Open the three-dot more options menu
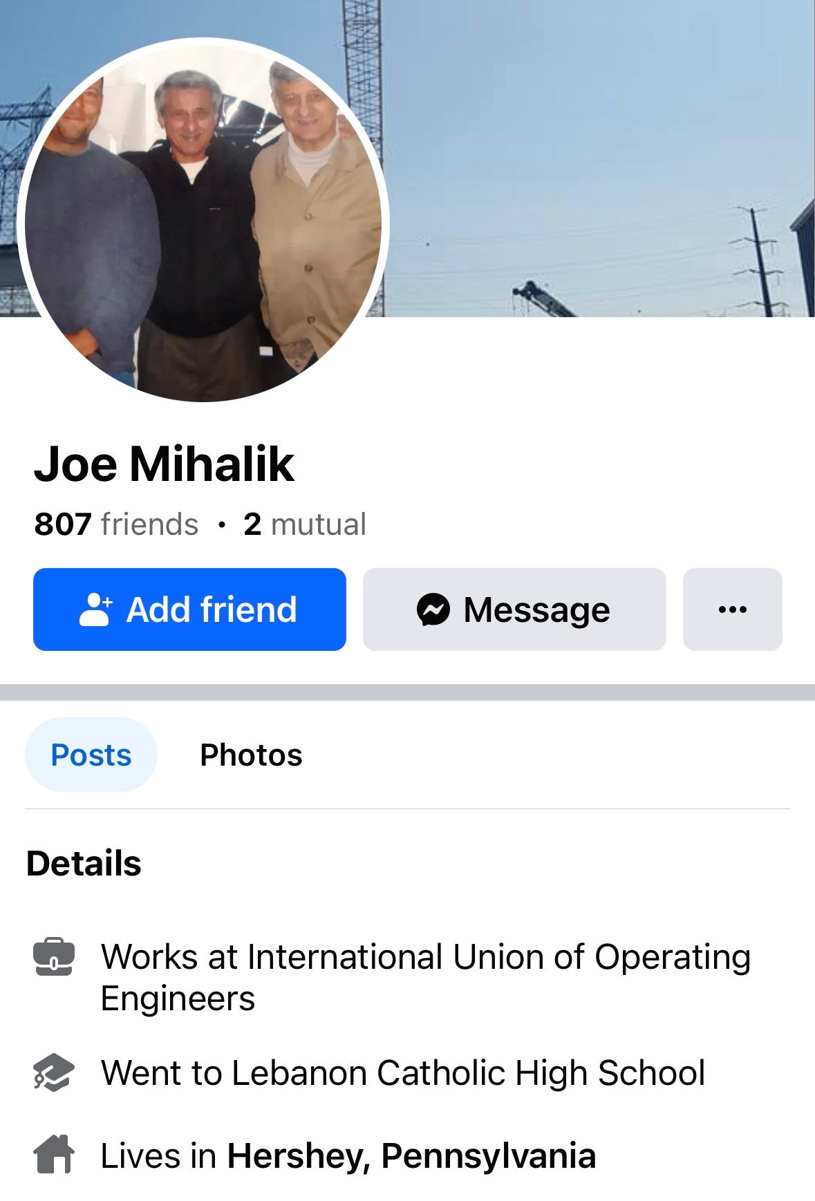Image resolution: width=815 pixels, height=1201 pixels. coord(733,609)
